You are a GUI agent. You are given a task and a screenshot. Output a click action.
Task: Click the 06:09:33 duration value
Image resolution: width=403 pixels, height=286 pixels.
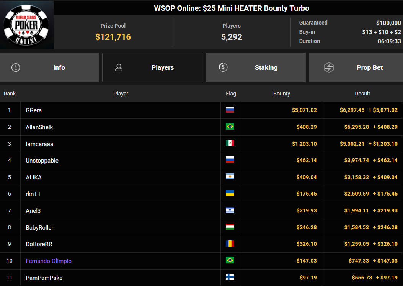click(389, 41)
